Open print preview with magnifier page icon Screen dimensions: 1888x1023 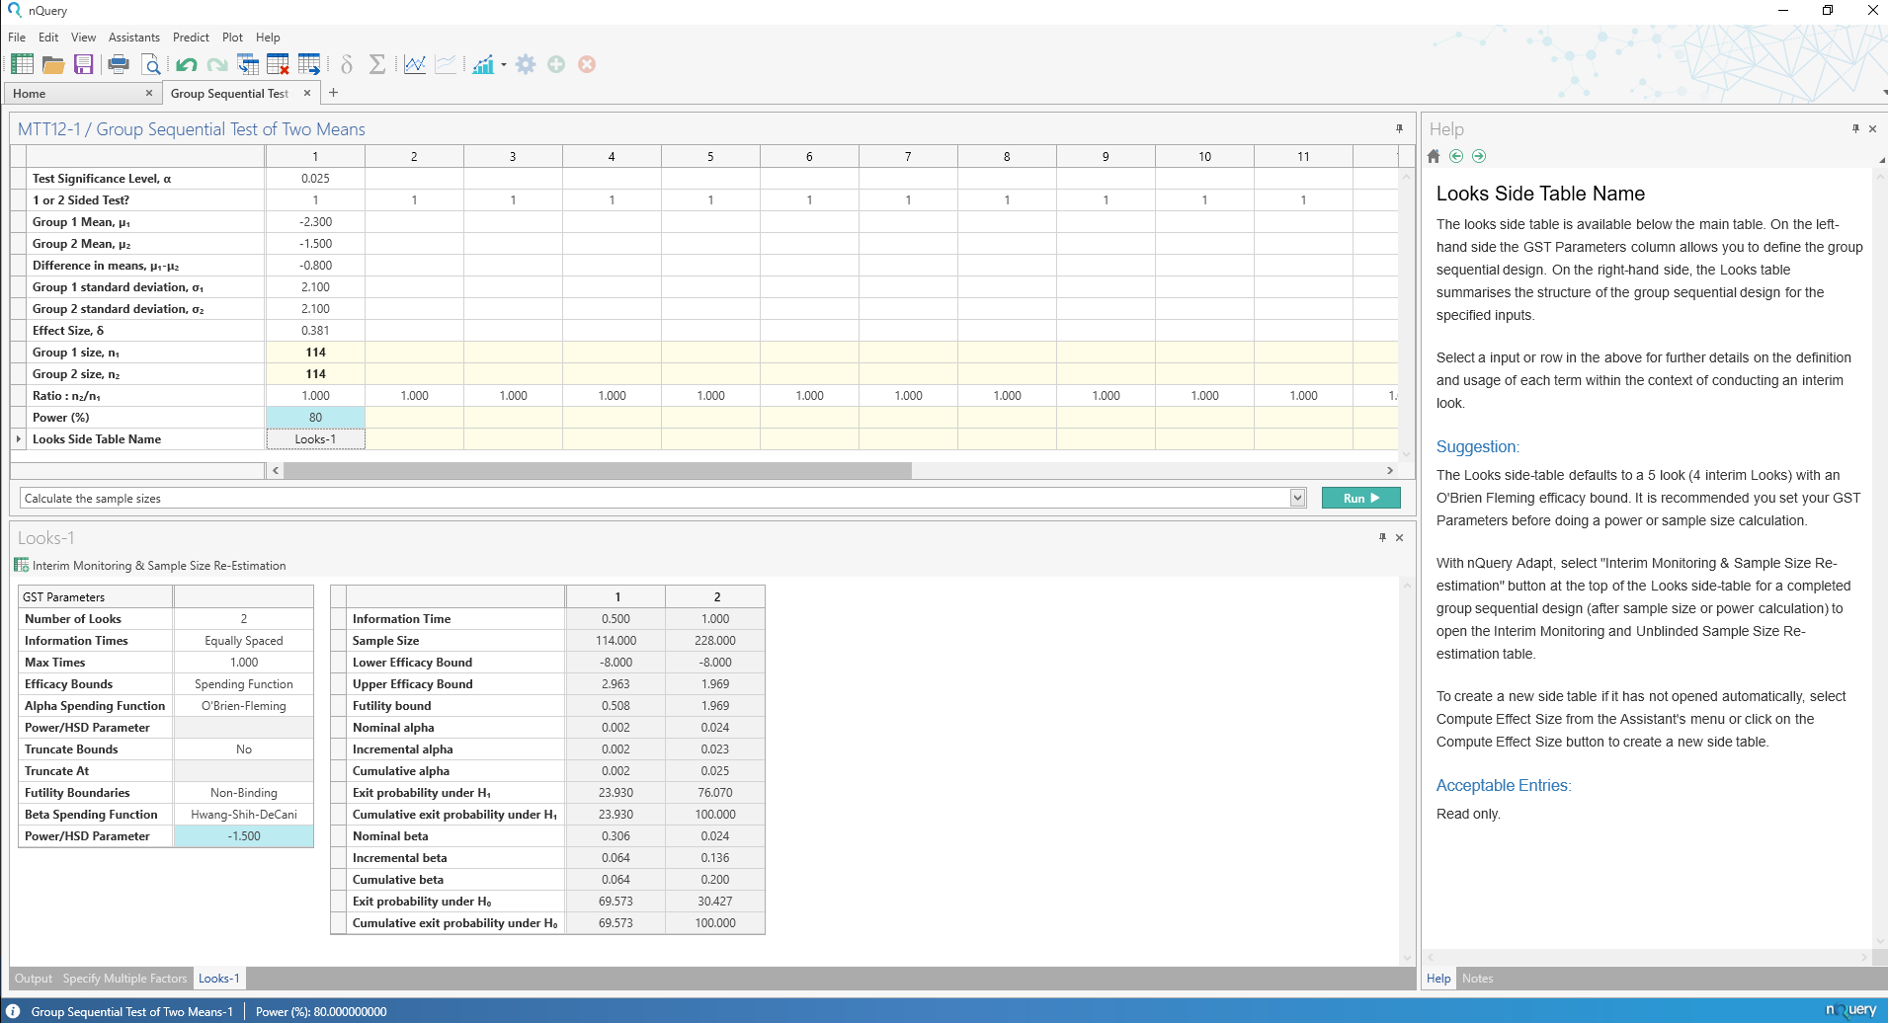[151, 65]
